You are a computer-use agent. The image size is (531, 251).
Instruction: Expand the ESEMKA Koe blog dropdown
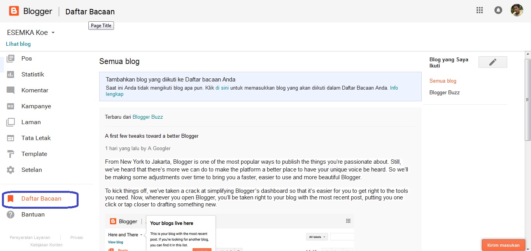tap(53, 33)
